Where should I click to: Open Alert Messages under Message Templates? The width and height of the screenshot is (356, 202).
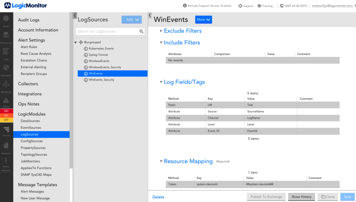point(32,192)
